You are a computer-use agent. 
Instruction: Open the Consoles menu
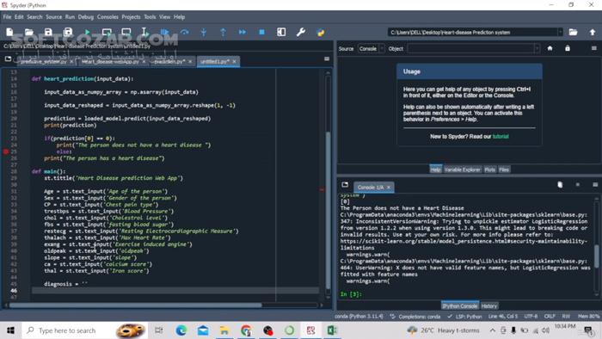107,17
